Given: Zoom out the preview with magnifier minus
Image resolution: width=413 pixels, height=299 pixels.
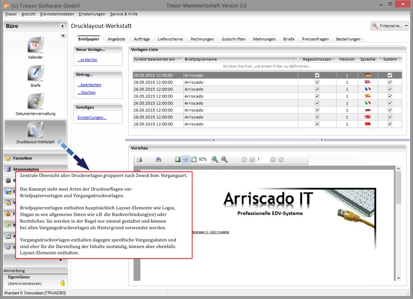Looking at the screenshot, I should click(x=225, y=160).
